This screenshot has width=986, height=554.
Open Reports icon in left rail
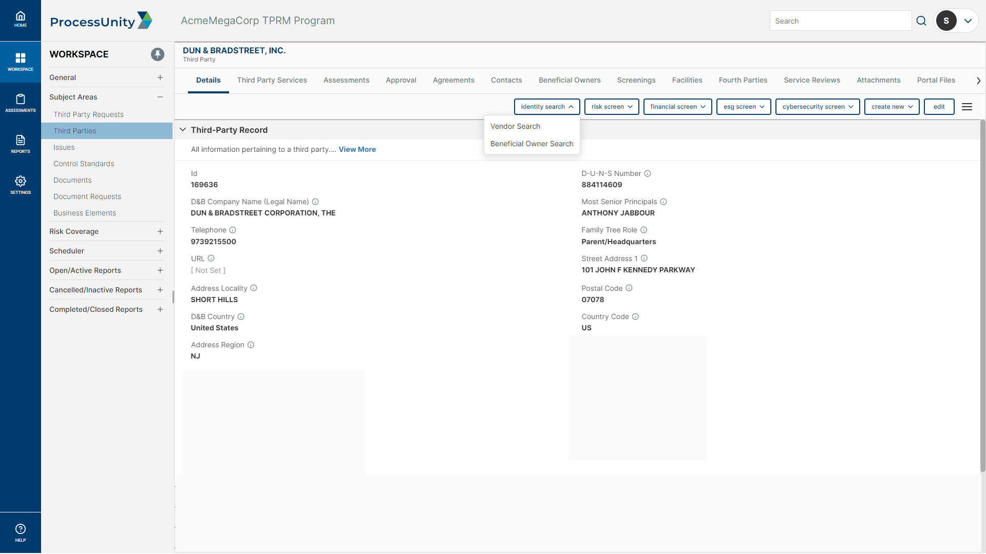[x=21, y=144]
